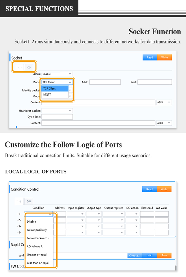The height and width of the screenshot is (277, 186).
Task: Open the Status Enable dropdown
Action: 57,74
